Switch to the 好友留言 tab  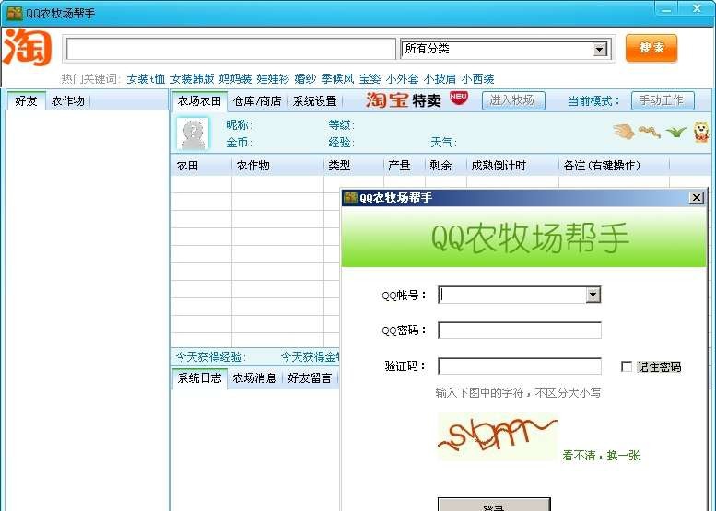click(310, 378)
